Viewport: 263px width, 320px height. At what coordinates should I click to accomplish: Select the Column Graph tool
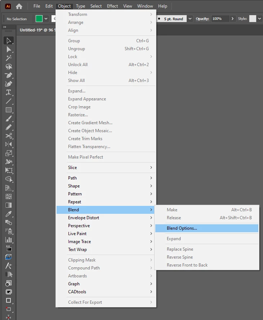click(9, 240)
